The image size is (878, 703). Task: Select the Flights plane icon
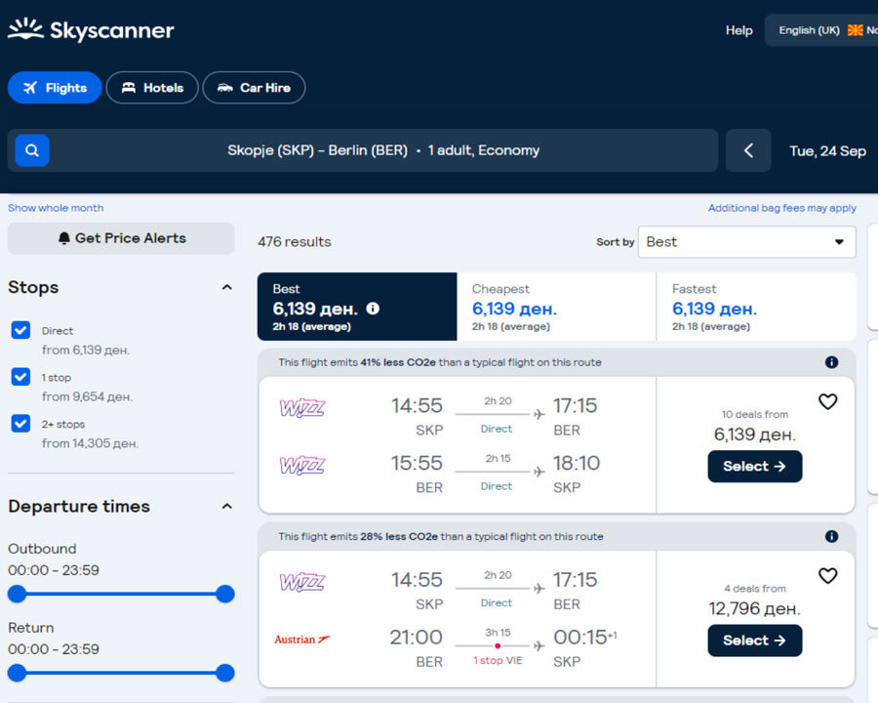(29, 87)
